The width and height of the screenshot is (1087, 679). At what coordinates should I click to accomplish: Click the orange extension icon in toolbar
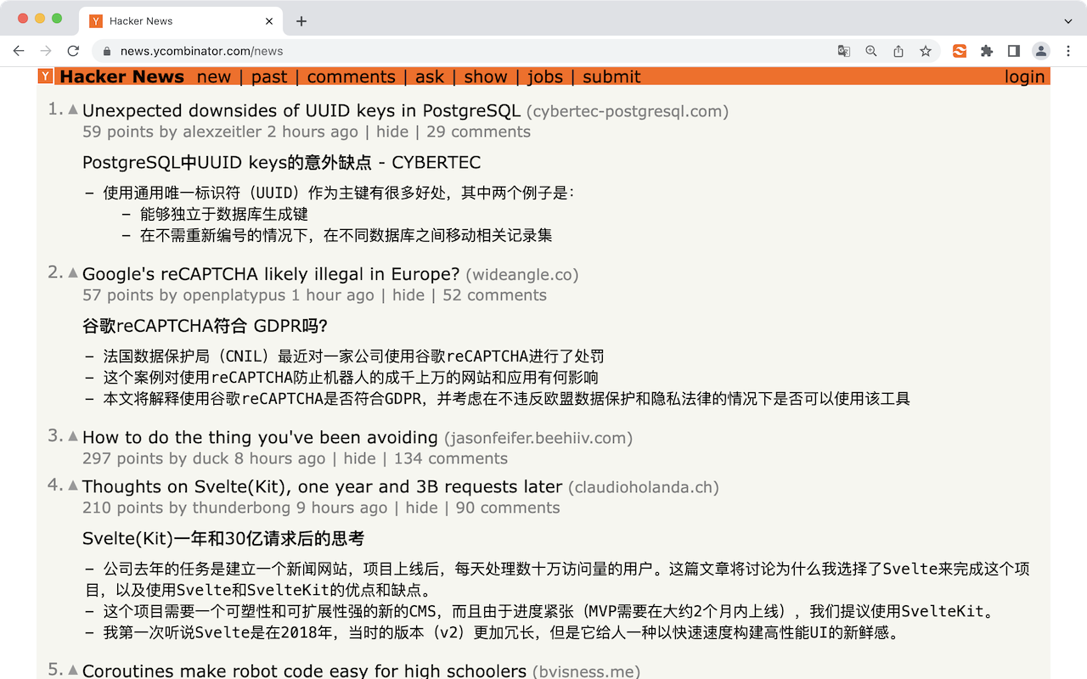point(960,51)
